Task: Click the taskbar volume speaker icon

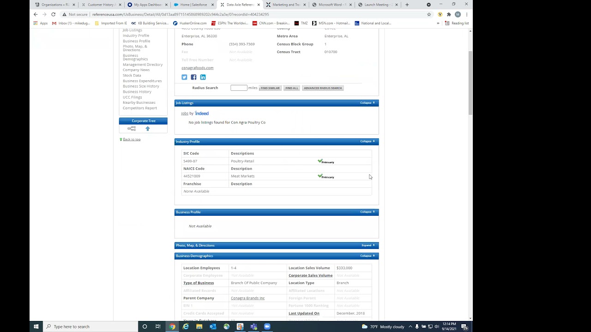Action: tap(437, 326)
